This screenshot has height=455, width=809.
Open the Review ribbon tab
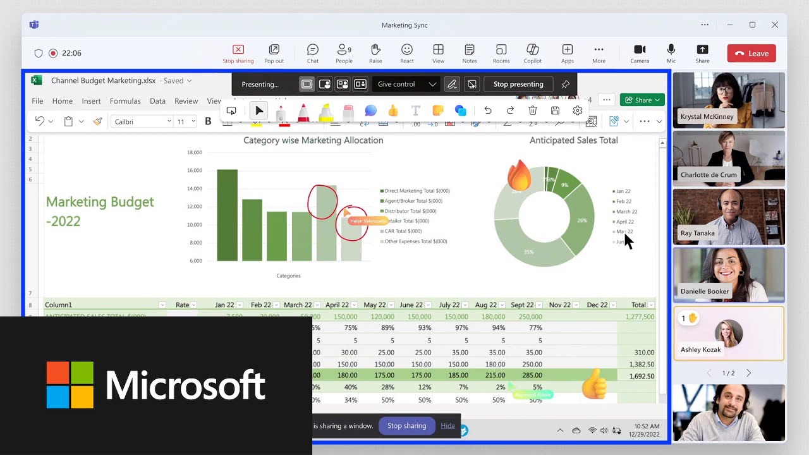click(186, 101)
